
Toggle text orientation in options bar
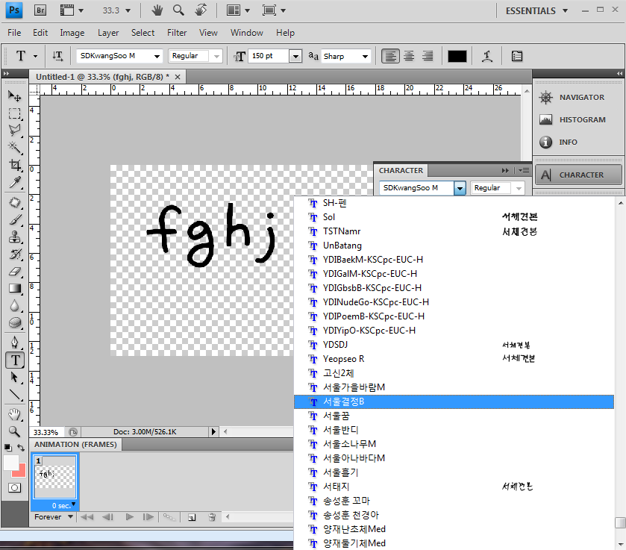[58, 56]
